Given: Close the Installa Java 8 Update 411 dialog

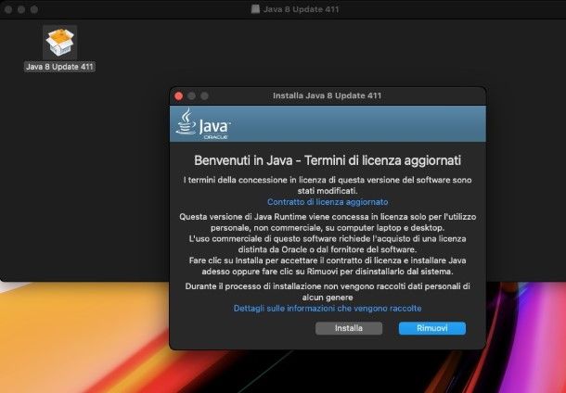Looking at the screenshot, I should coord(179,95).
